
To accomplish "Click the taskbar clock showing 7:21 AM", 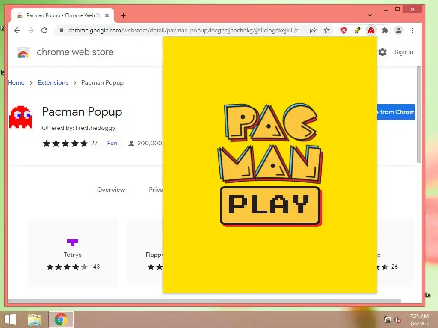I will tap(419, 320).
